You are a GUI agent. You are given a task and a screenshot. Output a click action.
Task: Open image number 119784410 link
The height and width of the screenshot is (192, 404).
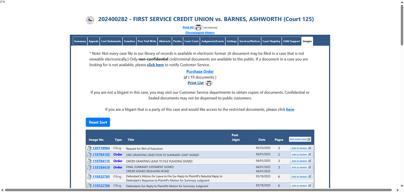coord(101,167)
